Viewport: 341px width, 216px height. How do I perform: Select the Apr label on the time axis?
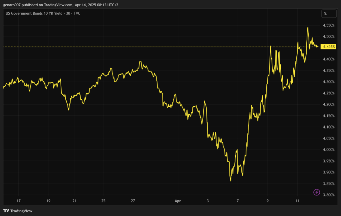click(x=177, y=201)
